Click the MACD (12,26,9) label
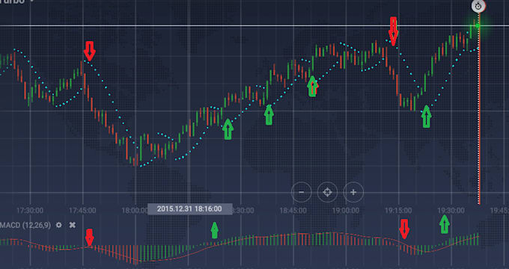This screenshot has height=269, width=509. tap(25, 225)
